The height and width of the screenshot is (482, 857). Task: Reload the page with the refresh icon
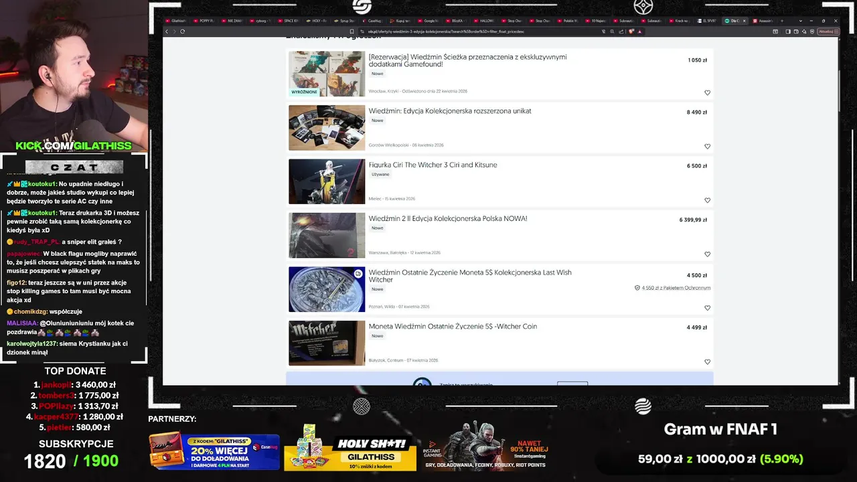183,31
